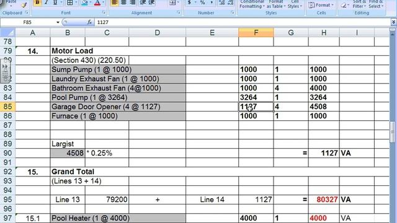Open Alignment dialog launcher
This screenshot has height=223, width=397.
[x=179, y=12]
